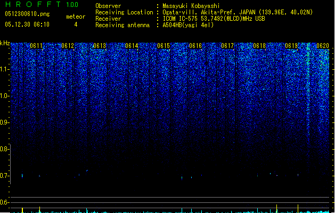Click time marker 0612 on spectrogram
The image size is (335, 213).
tap(68, 46)
